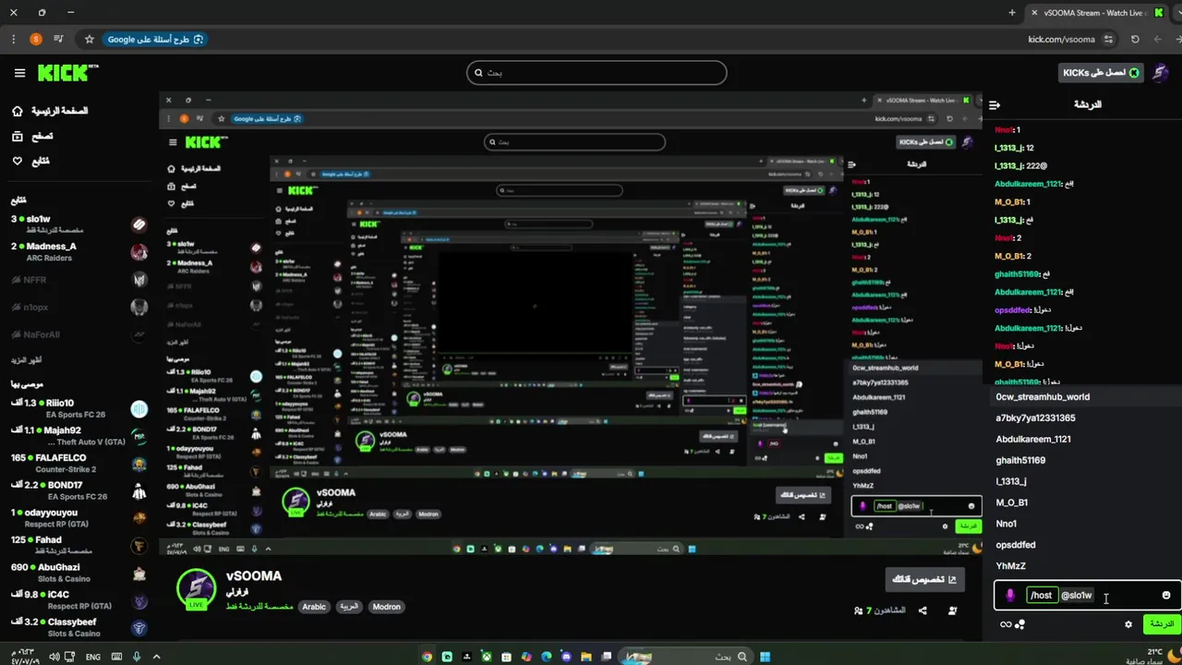Click vSOOMA streamer avatar with LIVE badge

196,589
